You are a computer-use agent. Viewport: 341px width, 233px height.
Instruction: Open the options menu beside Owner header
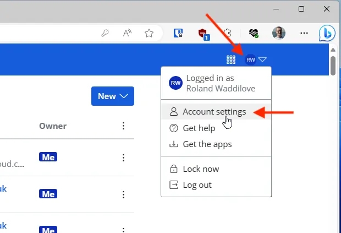tap(123, 126)
